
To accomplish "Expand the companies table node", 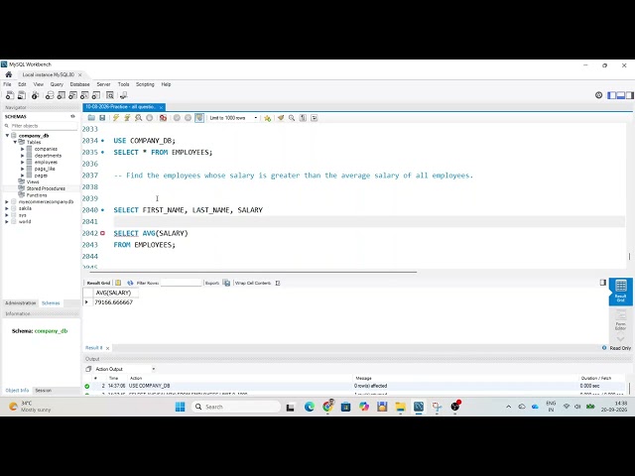I will [23, 149].
